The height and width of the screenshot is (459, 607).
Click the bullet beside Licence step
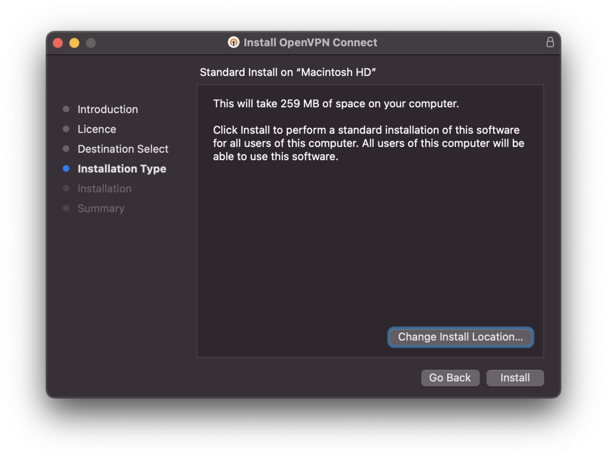(66, 129)
